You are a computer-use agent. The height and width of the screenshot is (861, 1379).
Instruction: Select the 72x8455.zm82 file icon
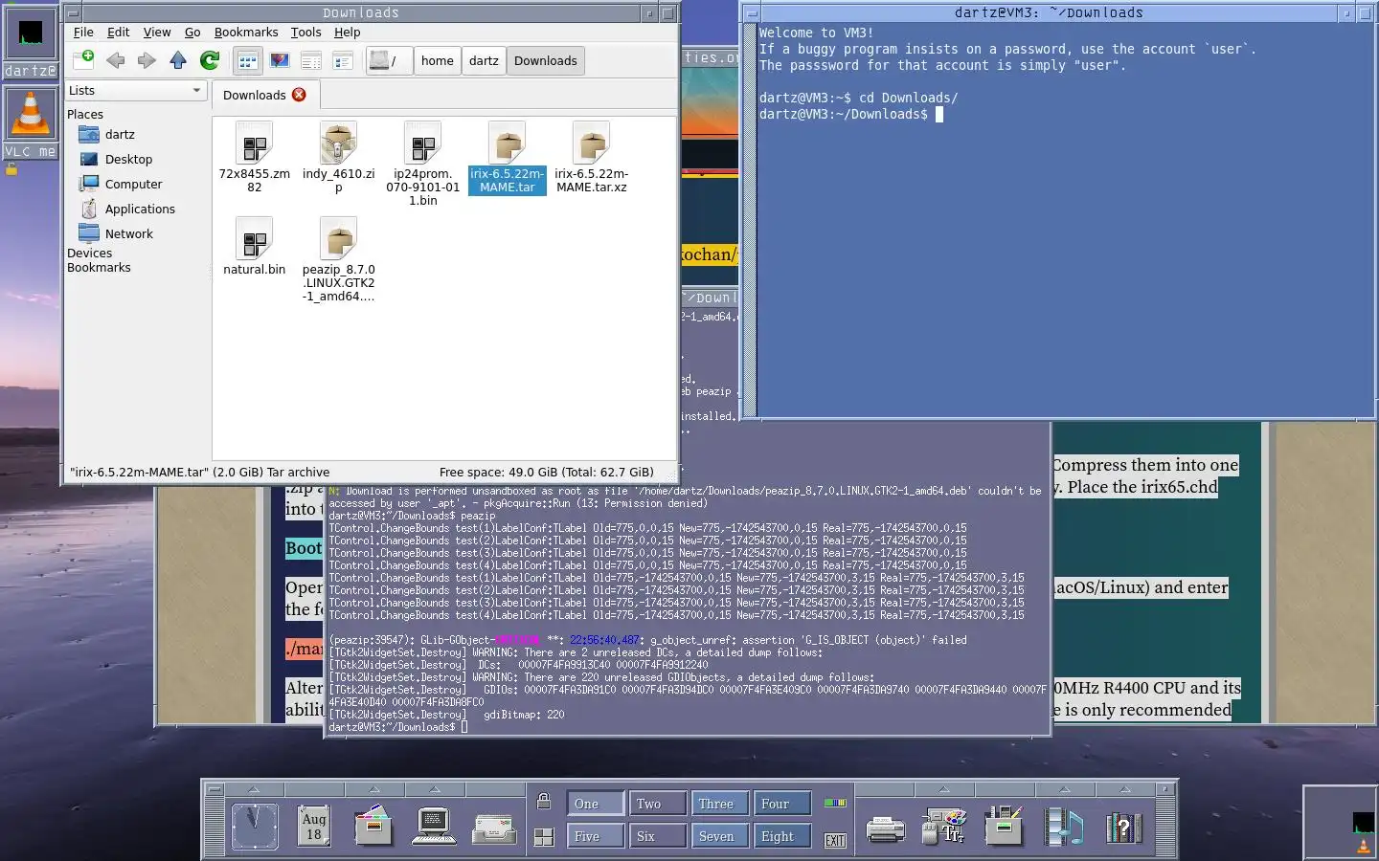(x=254, y=143)
